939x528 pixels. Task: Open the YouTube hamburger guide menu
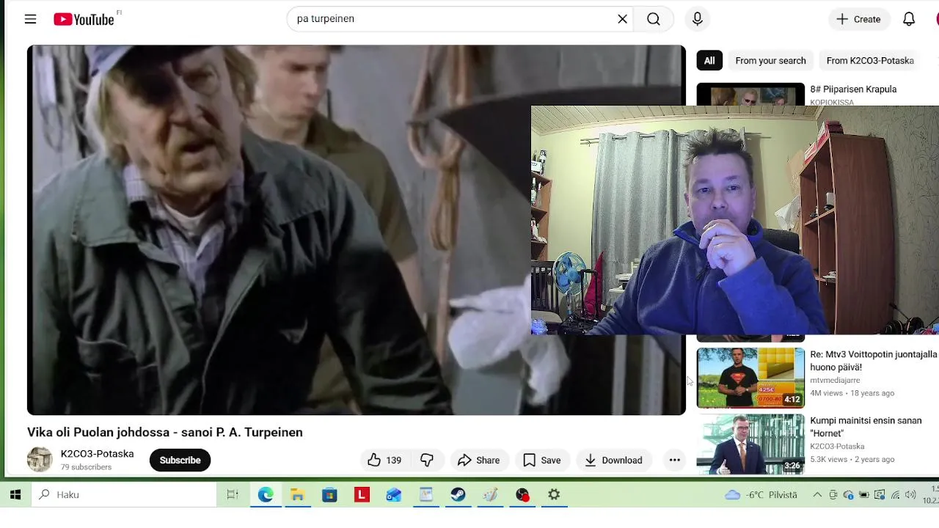click(30, 19)
